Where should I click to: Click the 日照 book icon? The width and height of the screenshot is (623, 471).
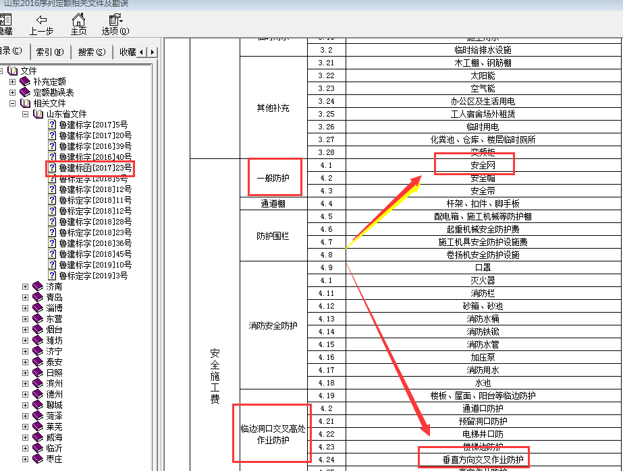[x=38, y=373]
